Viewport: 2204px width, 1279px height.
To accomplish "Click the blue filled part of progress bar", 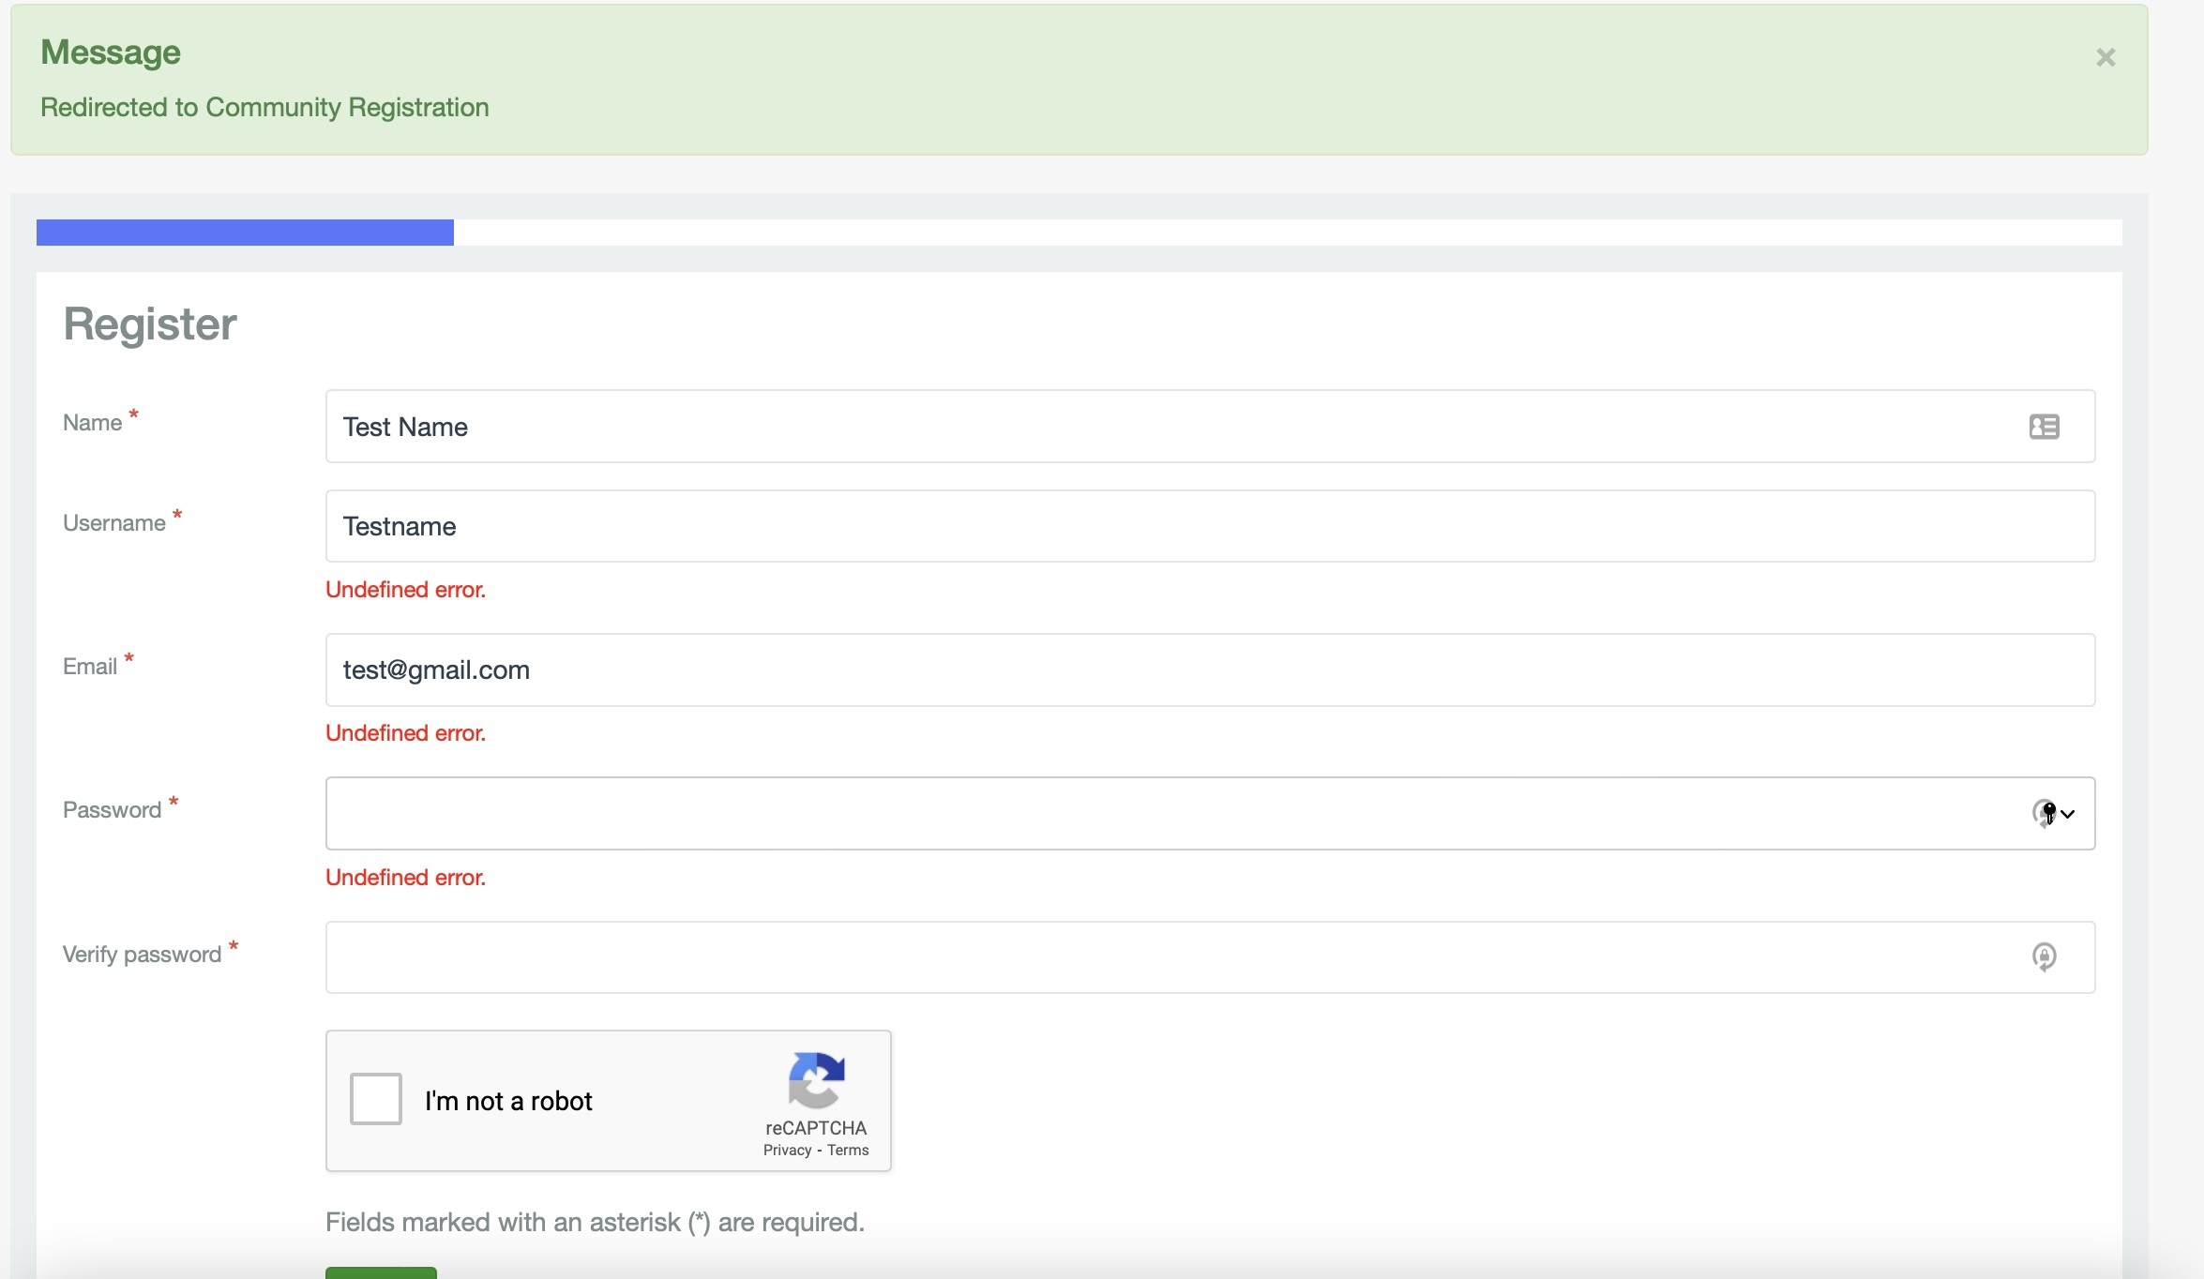I will [x=244, y=233].
